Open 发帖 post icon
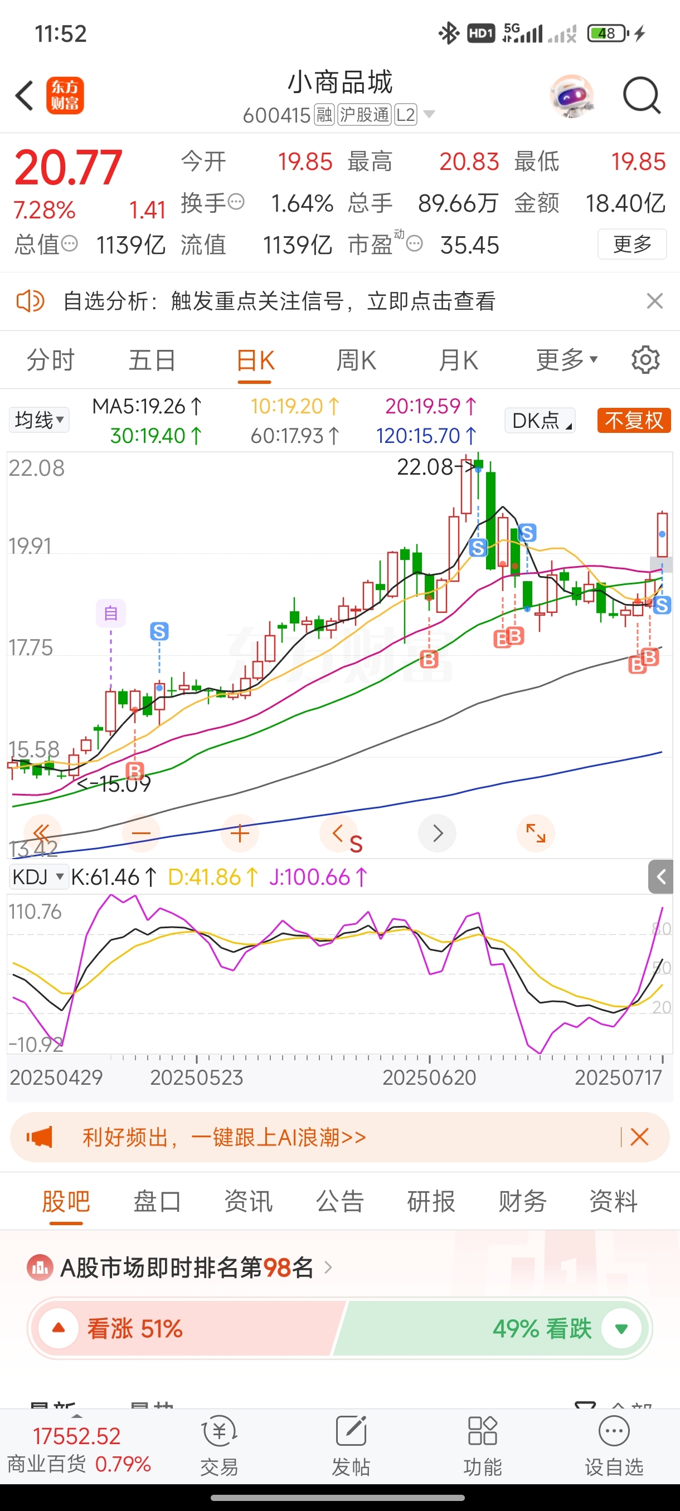 (351, 1445)
